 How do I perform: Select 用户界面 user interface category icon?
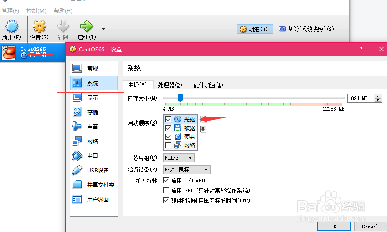point(77,199)
